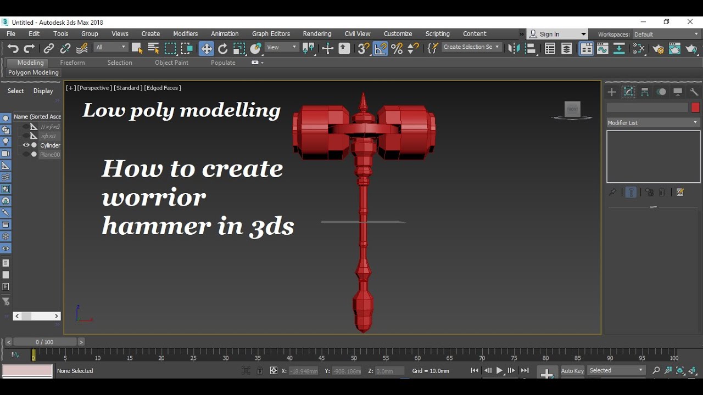Click the Bind to Space Warp icon
This screenshot has width=703, height=395.
pos(82,48)
